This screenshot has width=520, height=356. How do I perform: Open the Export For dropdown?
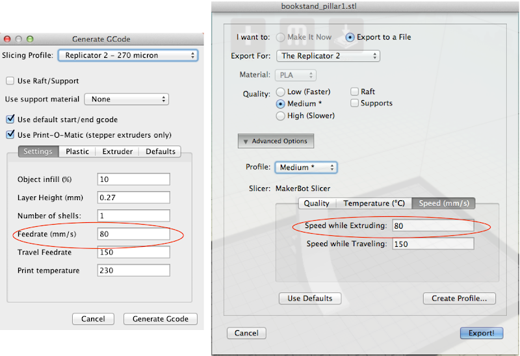pos(328,56)
